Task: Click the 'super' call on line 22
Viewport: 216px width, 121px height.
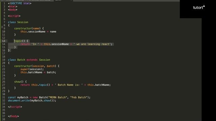Action: (x=24, y=69)
